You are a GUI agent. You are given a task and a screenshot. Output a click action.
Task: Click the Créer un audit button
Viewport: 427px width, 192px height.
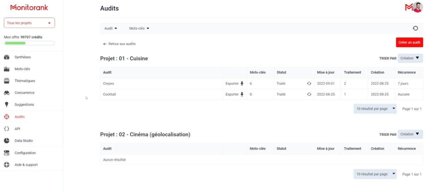[x=409, y=42]
